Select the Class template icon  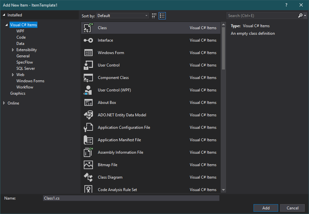point(88,28)
